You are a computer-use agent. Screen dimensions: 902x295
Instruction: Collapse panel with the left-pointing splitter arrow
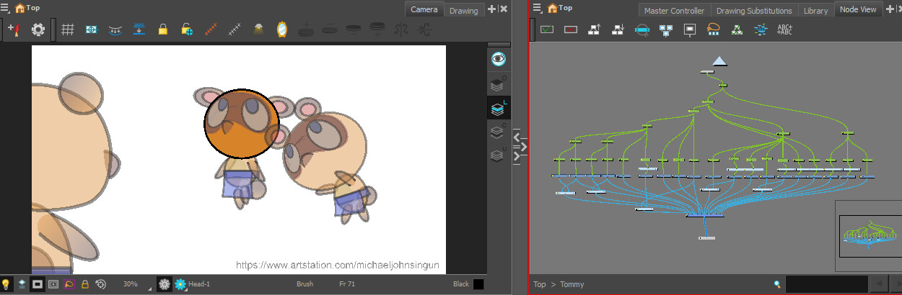click(517, 136)
